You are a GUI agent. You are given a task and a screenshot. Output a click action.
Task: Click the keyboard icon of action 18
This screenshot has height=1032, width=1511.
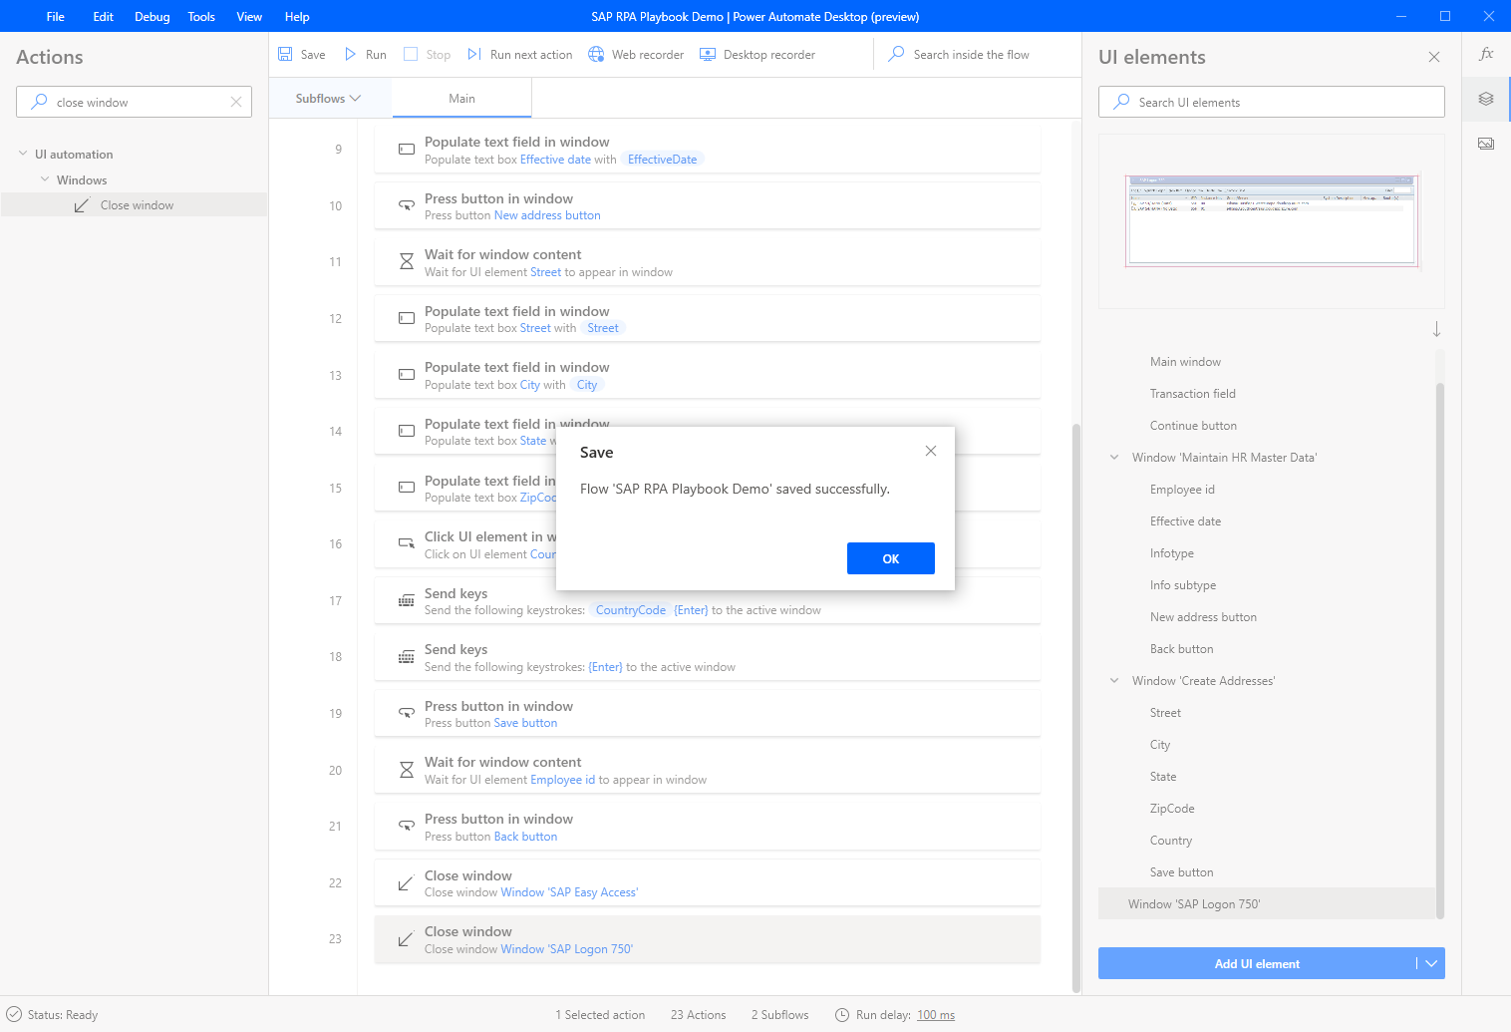click(407, 657)
